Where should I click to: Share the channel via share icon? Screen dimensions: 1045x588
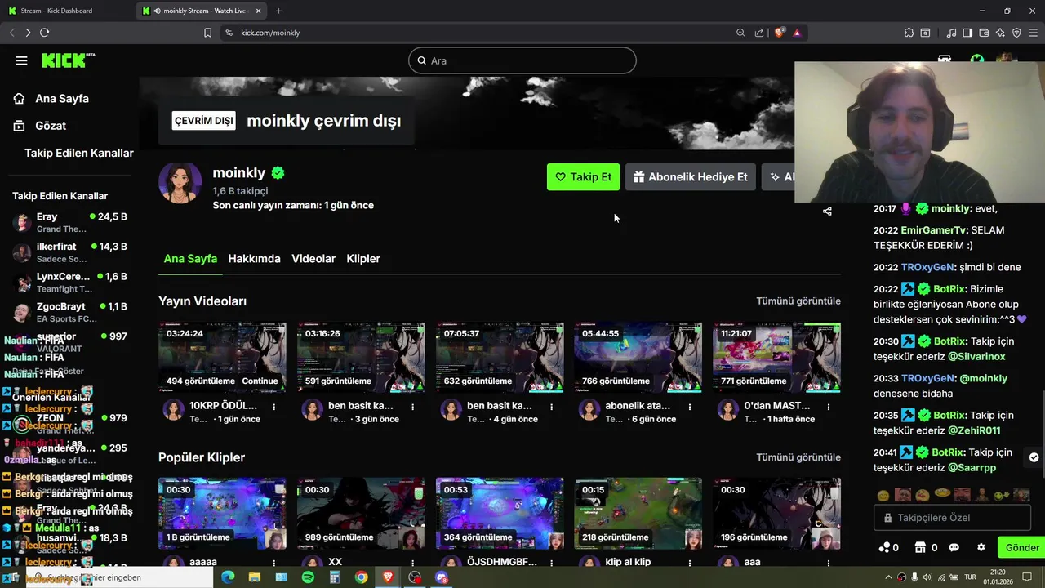827,212
